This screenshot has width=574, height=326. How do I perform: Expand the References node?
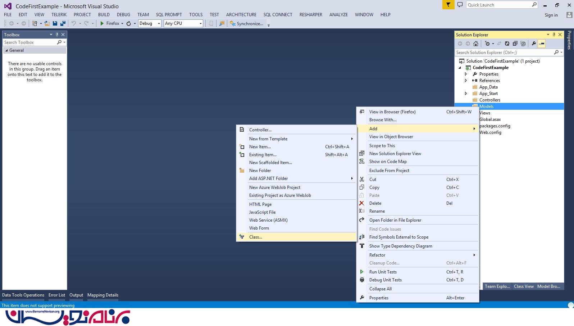[x=466, y=81]
